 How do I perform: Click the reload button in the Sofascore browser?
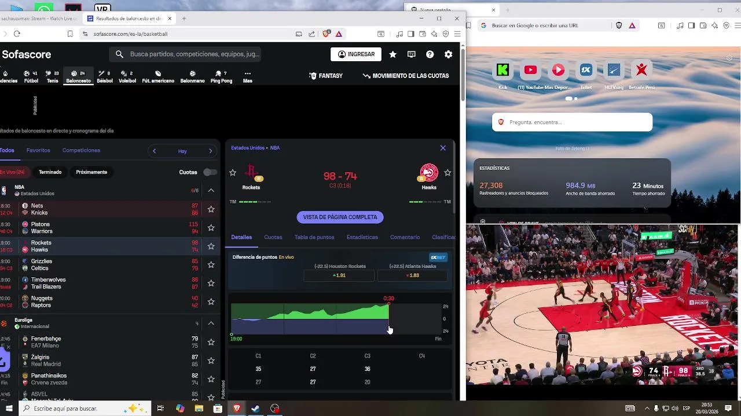click(17, 34)
